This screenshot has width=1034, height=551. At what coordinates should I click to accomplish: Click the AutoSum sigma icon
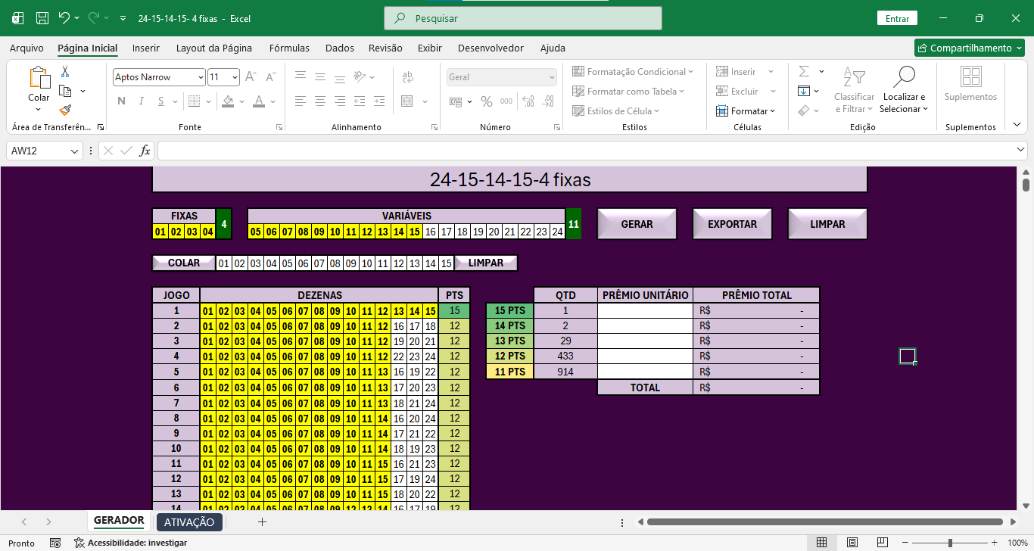804,71
